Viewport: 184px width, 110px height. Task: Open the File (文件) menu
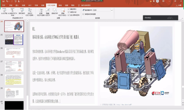pyautogui.click(x=4, y=5)
